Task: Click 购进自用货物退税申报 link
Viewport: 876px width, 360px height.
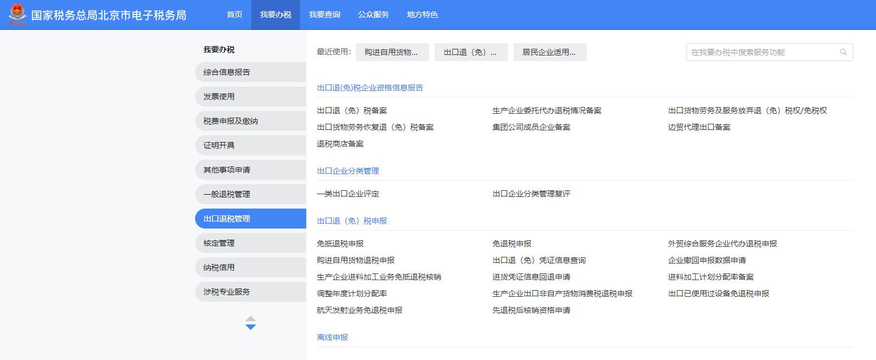Action: click(356, 260)
